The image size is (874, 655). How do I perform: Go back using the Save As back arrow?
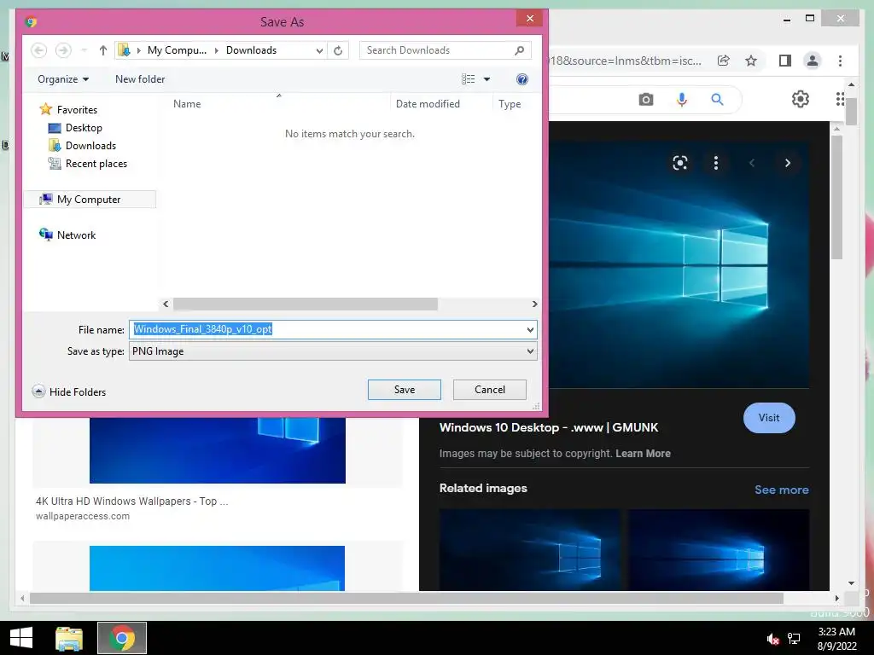[38, 50]
